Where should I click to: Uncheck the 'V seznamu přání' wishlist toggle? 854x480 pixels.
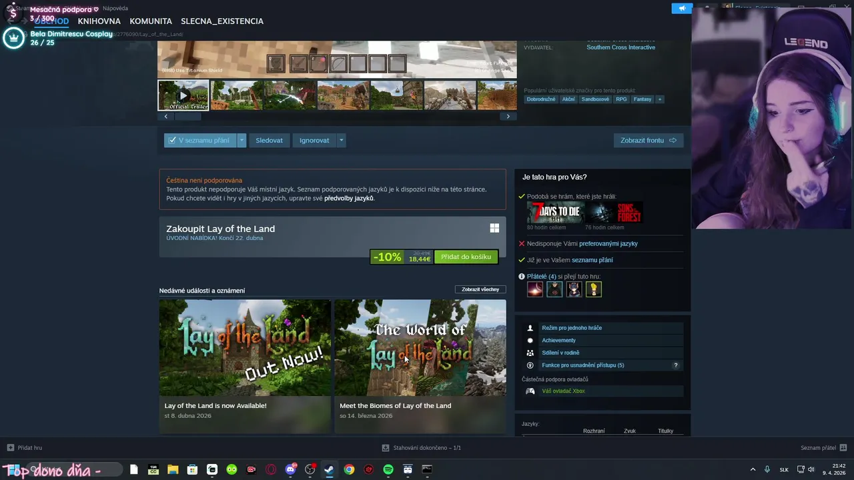[200, 140]
